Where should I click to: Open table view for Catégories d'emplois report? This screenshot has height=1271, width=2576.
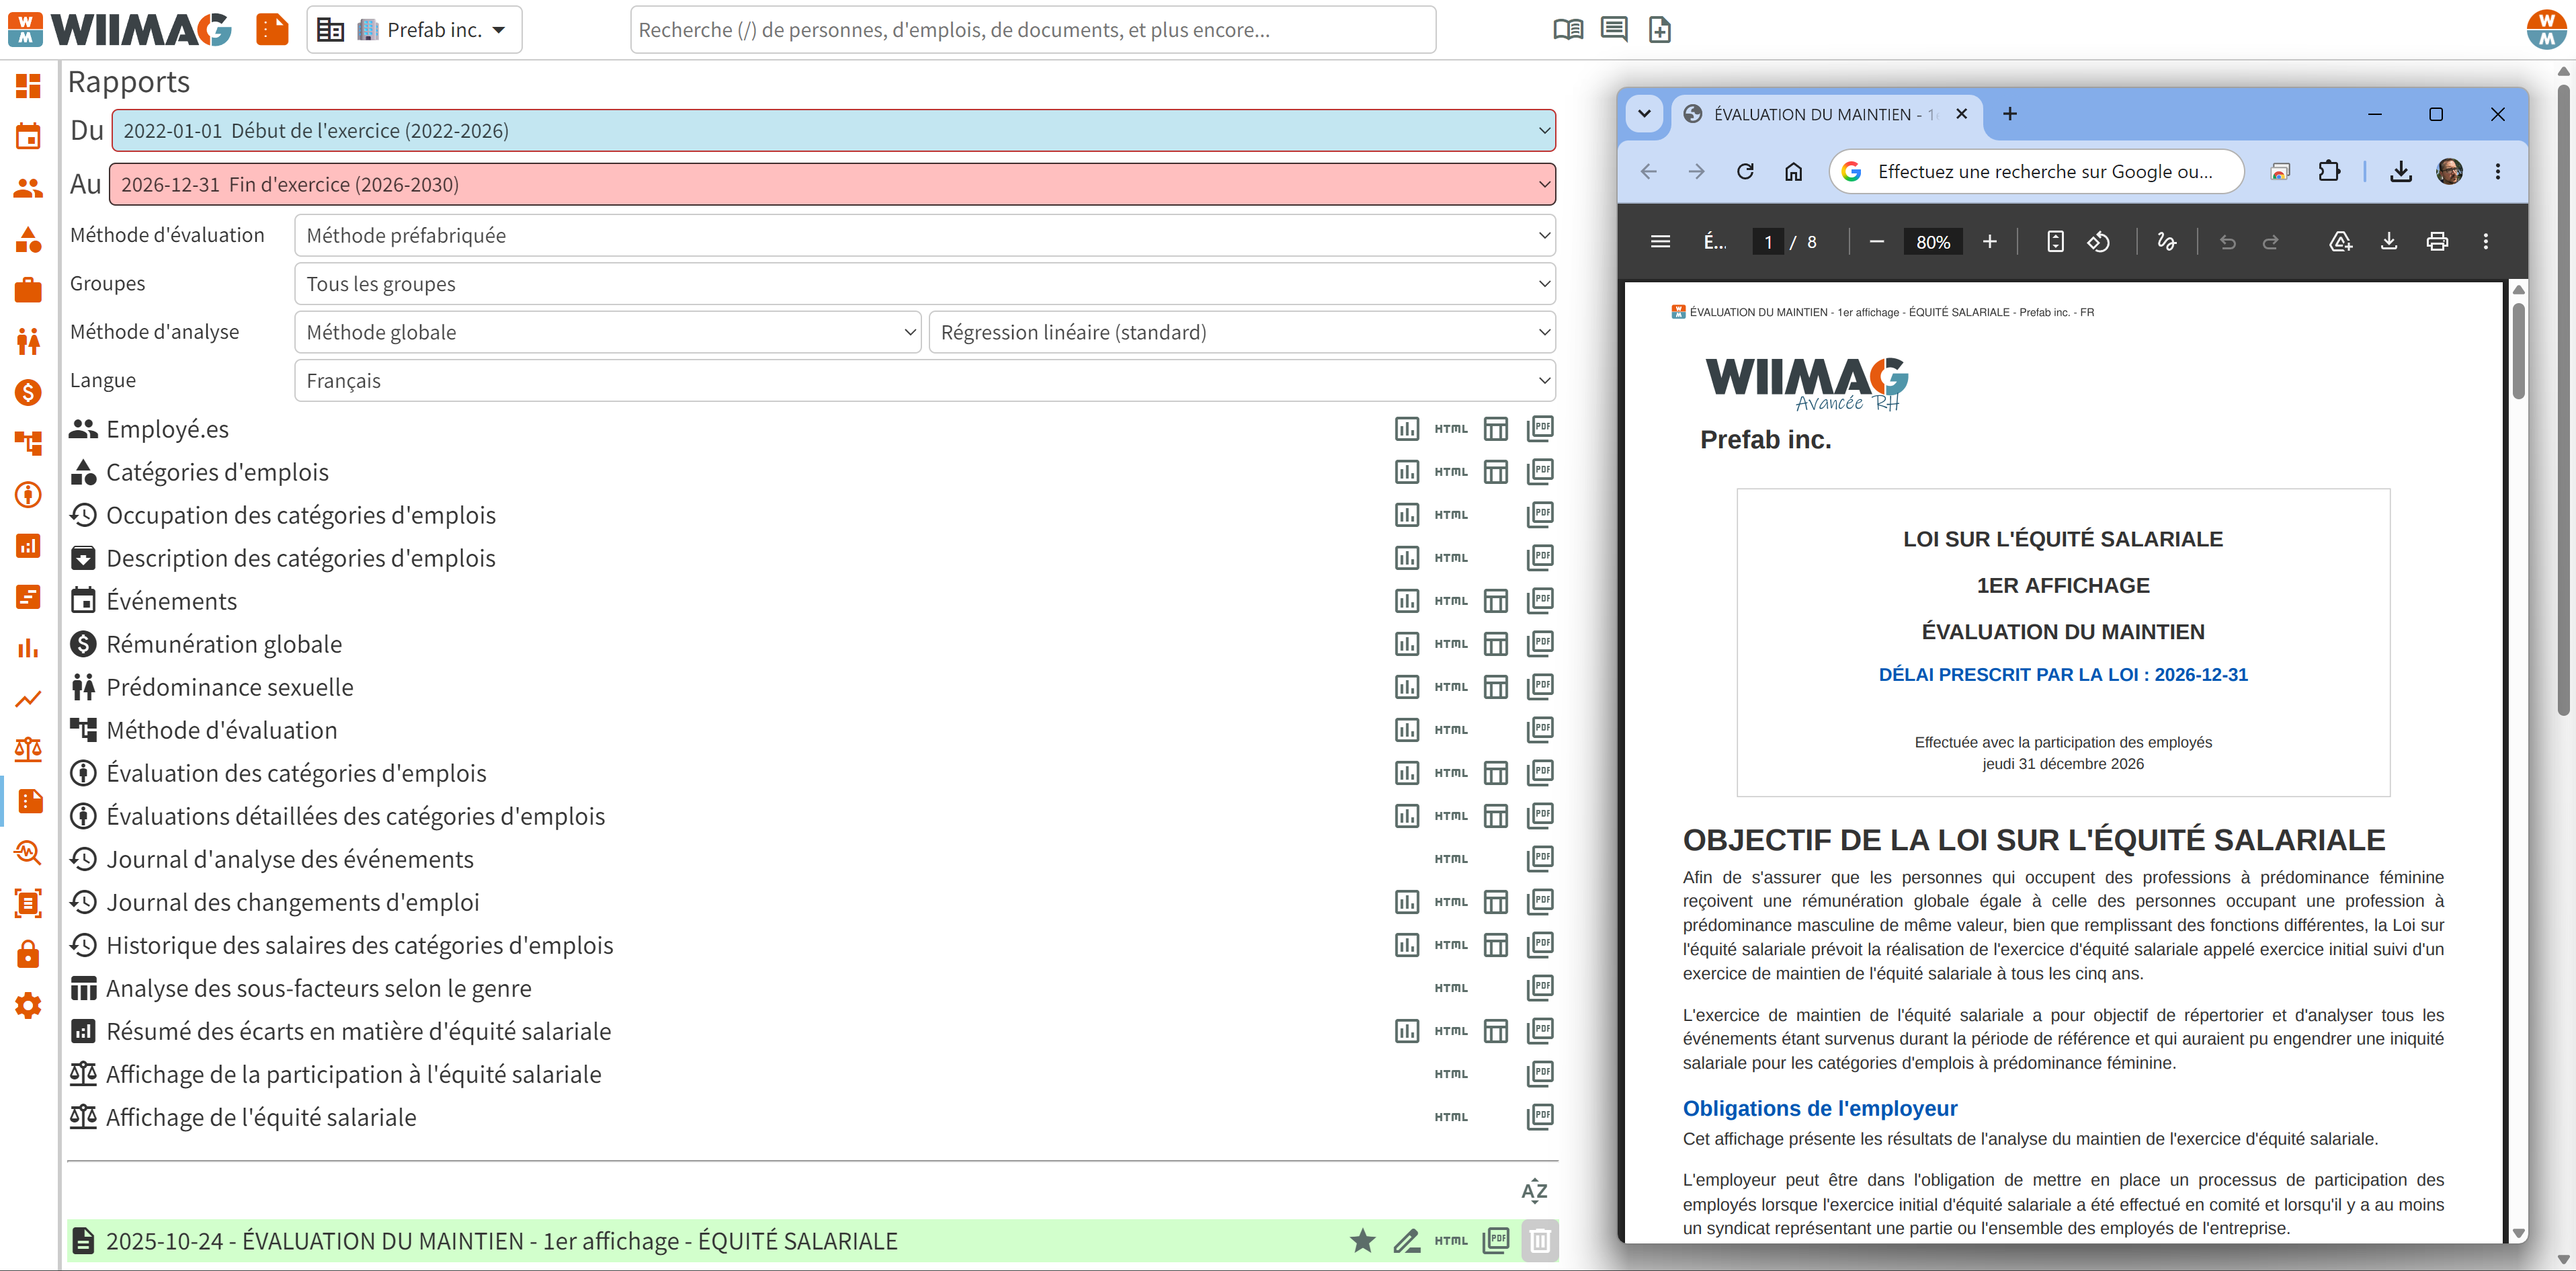[x=1496, y=472]
